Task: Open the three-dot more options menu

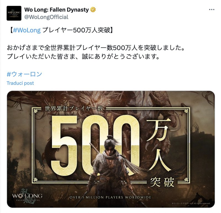Action: [x=212, y=10]
